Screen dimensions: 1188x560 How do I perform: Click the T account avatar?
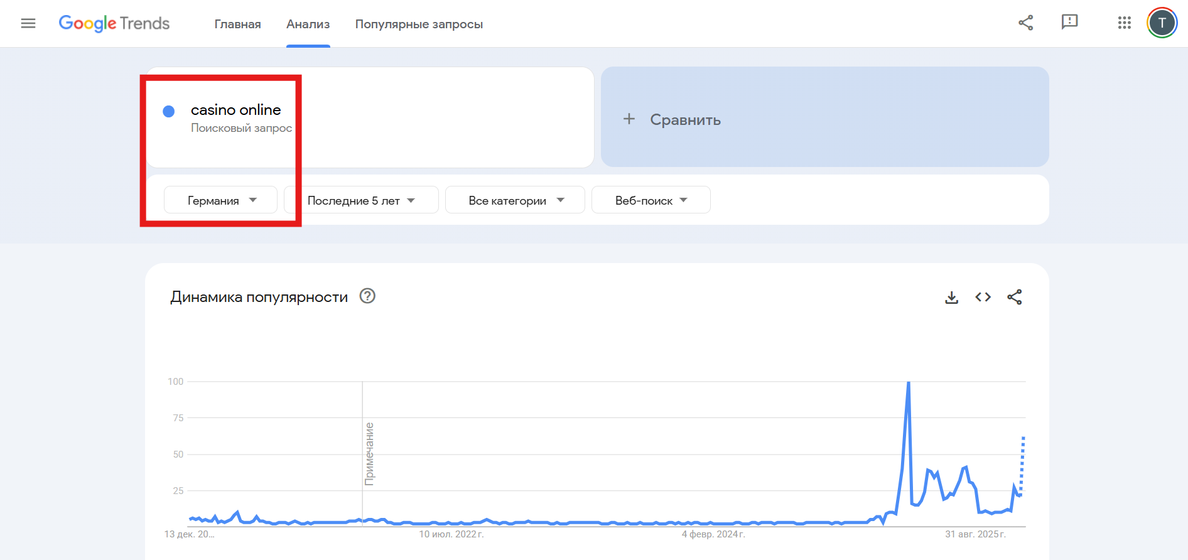click(x=1162, y=22)
